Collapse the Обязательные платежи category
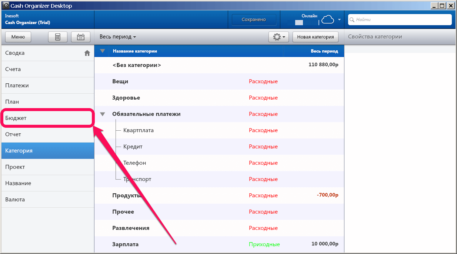Viewport: 457px width, 254px height. tap(103, 114)
